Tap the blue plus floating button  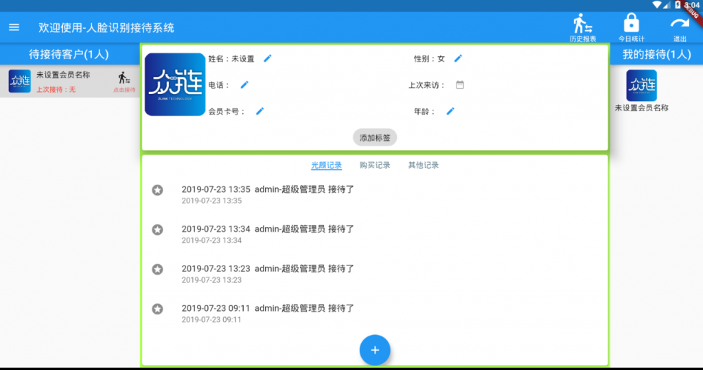375,350
